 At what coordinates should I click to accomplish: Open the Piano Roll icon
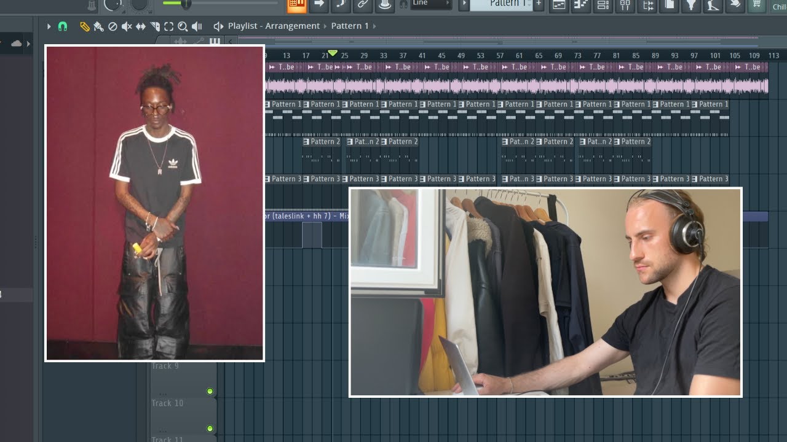[581, 5]
